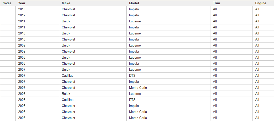Select the 2013 Chevrolet Impala year cell
Image resolution: width=274 pixels, height=121 pixels.
(x=37, y=9)
